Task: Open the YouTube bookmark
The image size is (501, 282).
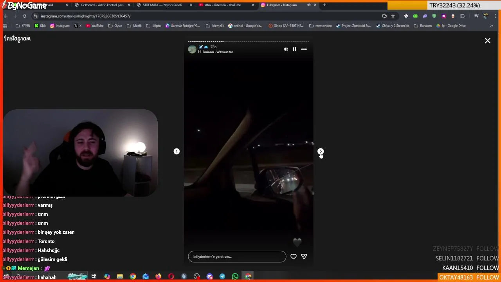Action: coord(95,26)
